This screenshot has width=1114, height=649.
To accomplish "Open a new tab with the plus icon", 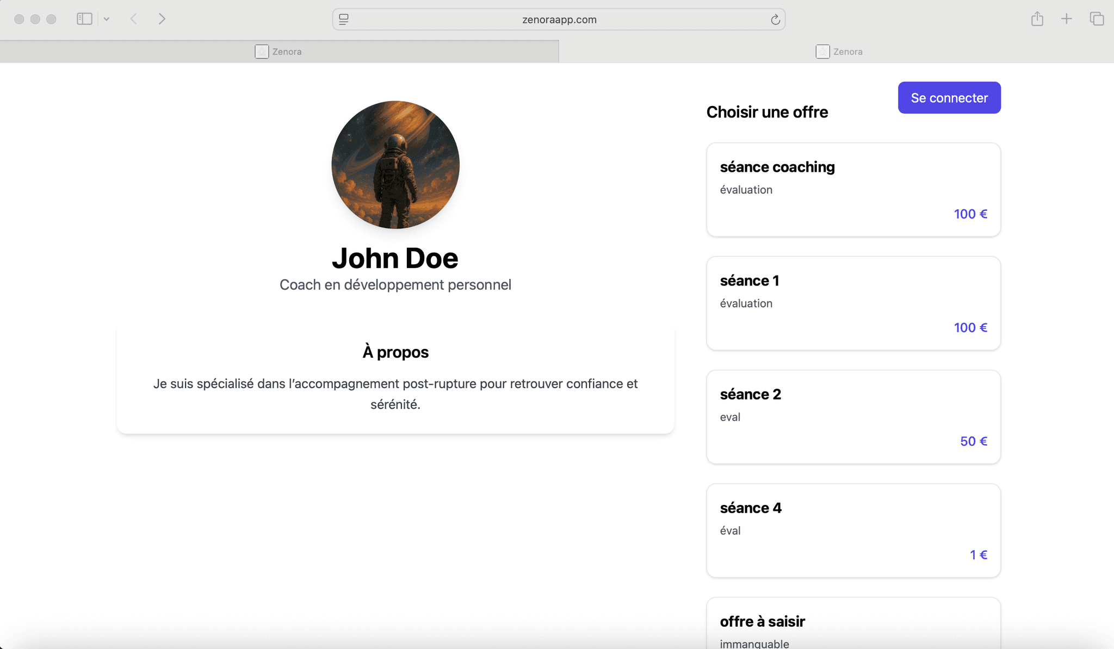I will coord(1066,18).
